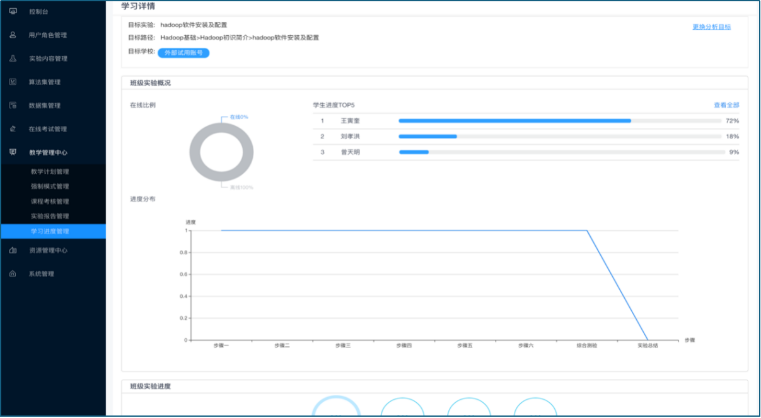
Task: Click the 班级实验概况 section header
Action: click(x=150, y=83)
